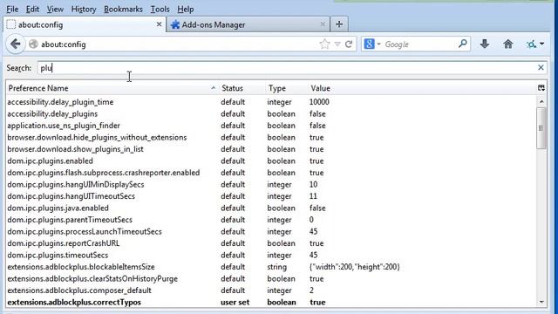This screenshot has width=558, height=314.
Task: Close the Add-ons Manager tab
Action: (323, 24)
